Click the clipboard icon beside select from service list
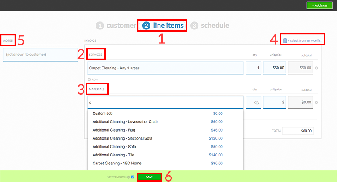Viewport: 337px width, 182px height. tap(285, 41)
